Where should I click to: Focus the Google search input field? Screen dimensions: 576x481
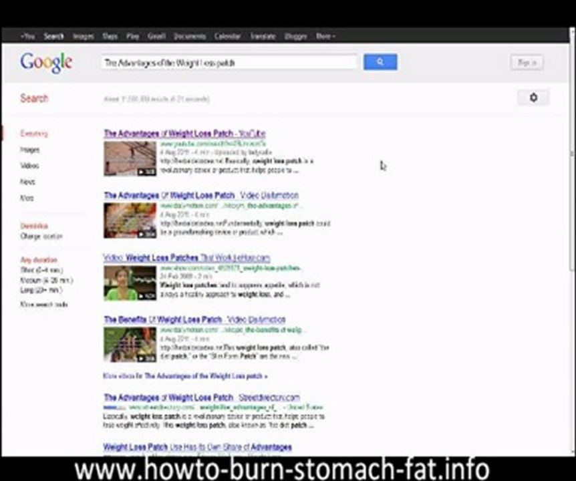click(x=229, y=62)
